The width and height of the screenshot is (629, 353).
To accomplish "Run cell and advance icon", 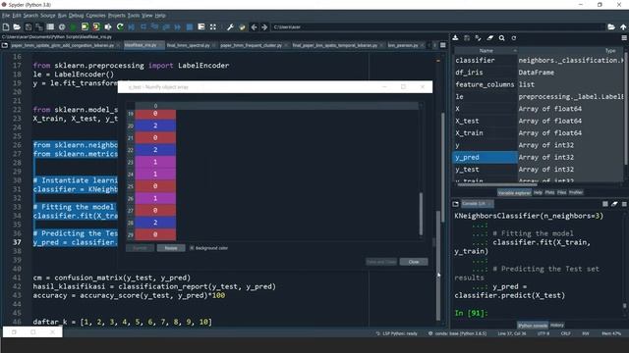I will pos(96,26).
